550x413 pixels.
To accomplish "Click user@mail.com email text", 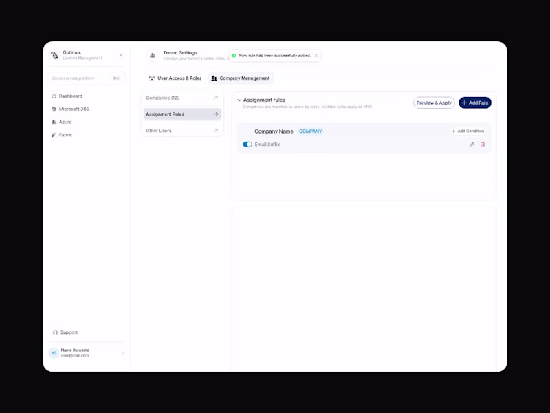I will 75,355.
